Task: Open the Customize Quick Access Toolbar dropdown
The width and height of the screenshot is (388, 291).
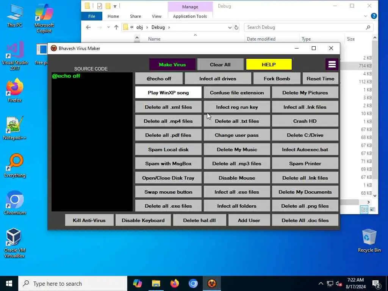Action: click(x=115, y=6)
